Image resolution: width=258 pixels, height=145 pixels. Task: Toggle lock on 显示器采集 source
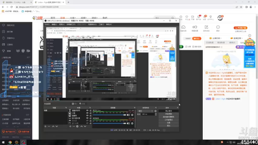[x=90, y=118]
